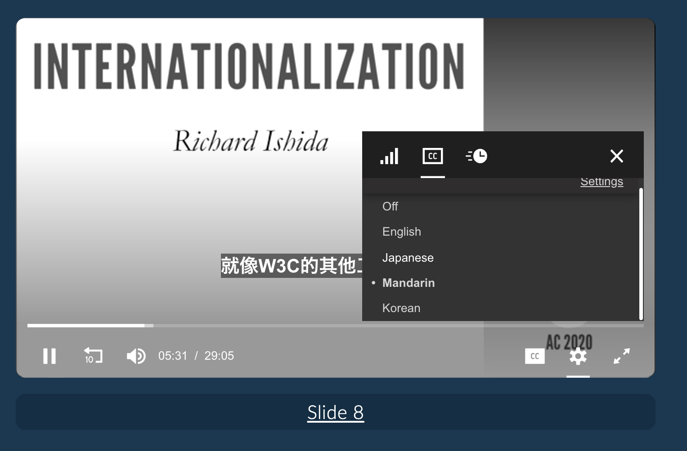Switch to the captions tab in settings
Viewport: 687px width, 451px height.
[432, 156]
